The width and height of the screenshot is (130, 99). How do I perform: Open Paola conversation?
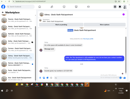click(17, 72)
